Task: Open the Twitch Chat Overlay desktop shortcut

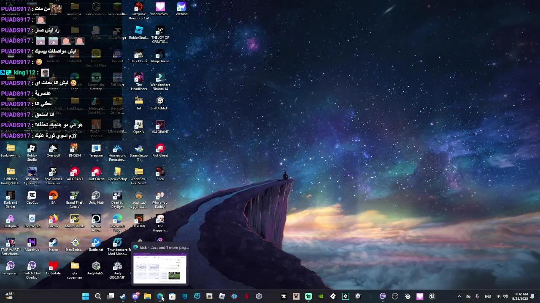Action: (32, 271)
